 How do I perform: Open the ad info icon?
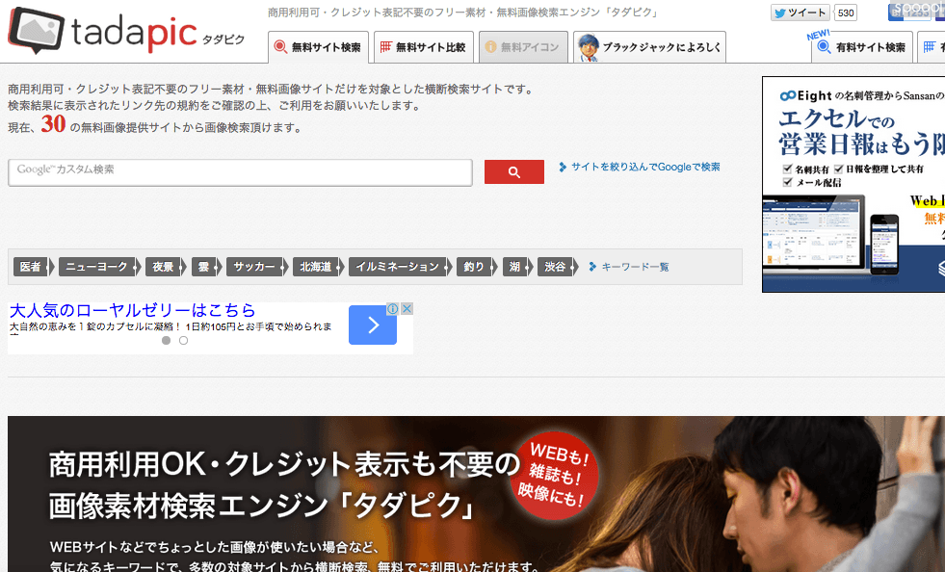click(x=392, y=308)
